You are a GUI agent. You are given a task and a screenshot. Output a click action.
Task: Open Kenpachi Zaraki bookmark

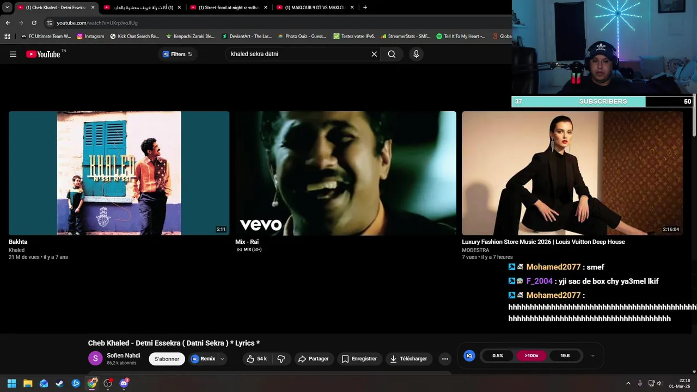[190, 36]
